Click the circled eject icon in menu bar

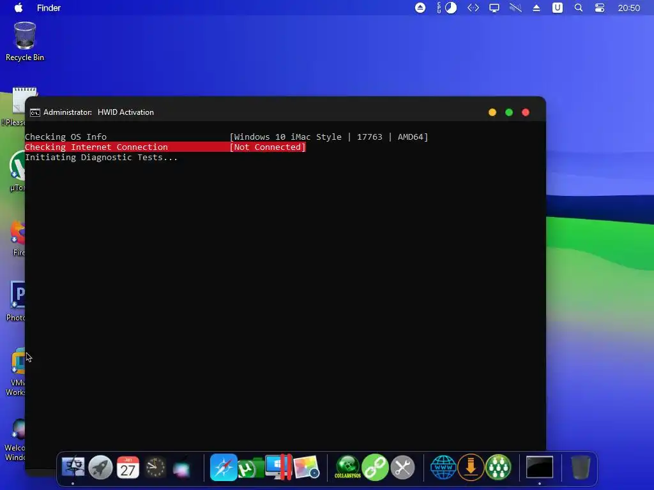coord(420,8)
